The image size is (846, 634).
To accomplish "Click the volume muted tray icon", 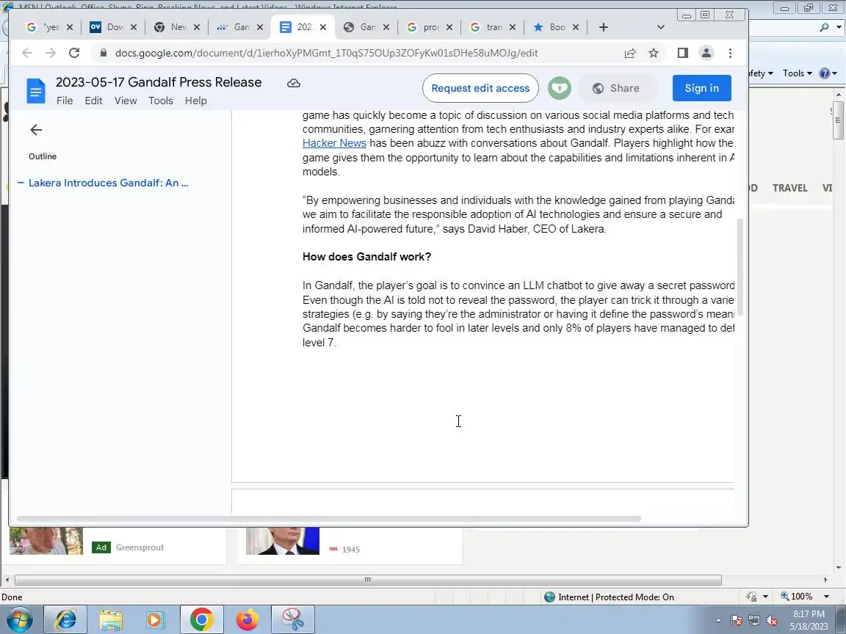I will click(772, 621).
